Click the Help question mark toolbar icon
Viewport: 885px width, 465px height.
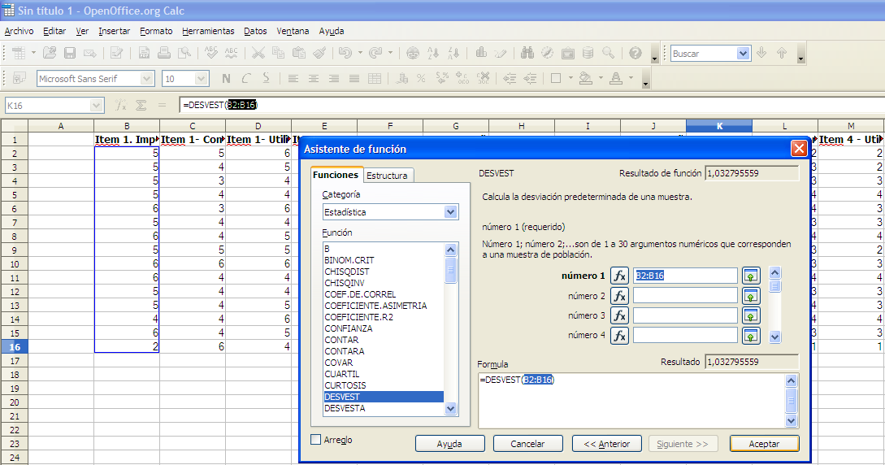tap(635, 53)
